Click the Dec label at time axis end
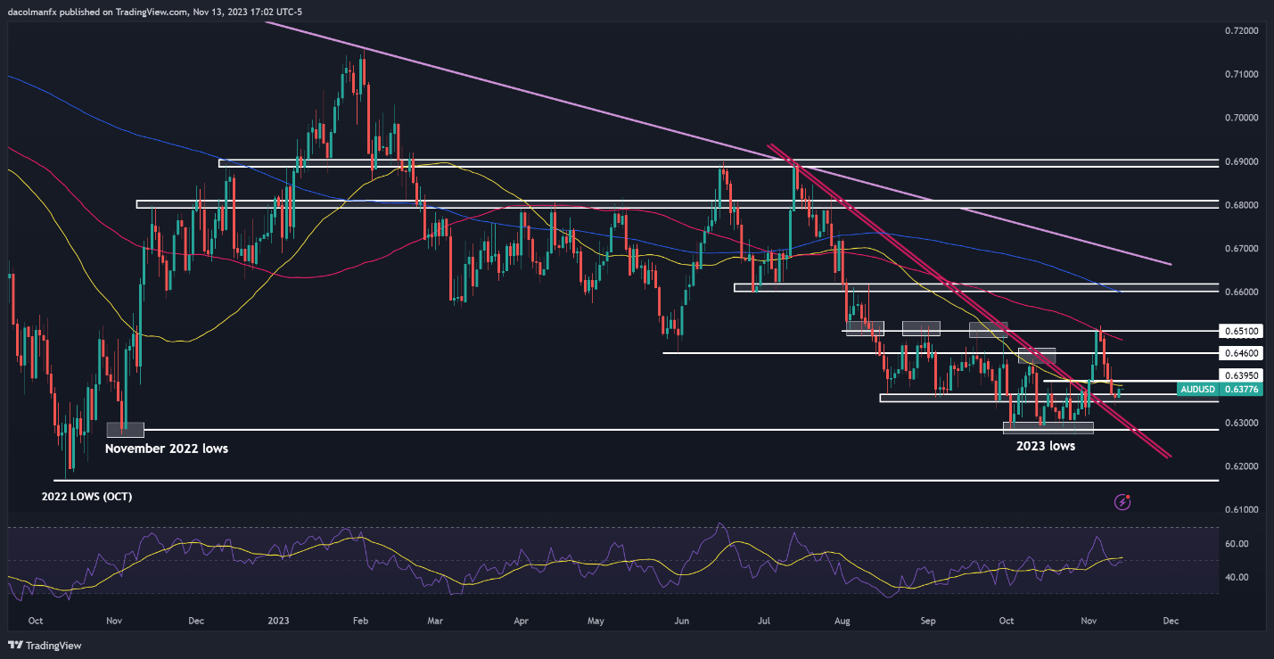 (x=1171, y=621)
